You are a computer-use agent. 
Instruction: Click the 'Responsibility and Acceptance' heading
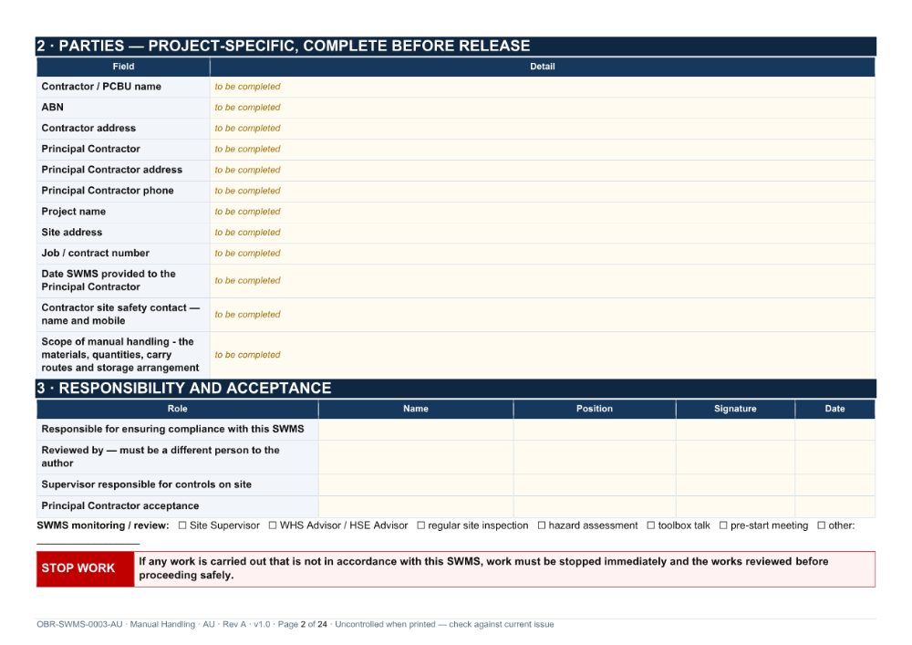click(x=184, y=389)
